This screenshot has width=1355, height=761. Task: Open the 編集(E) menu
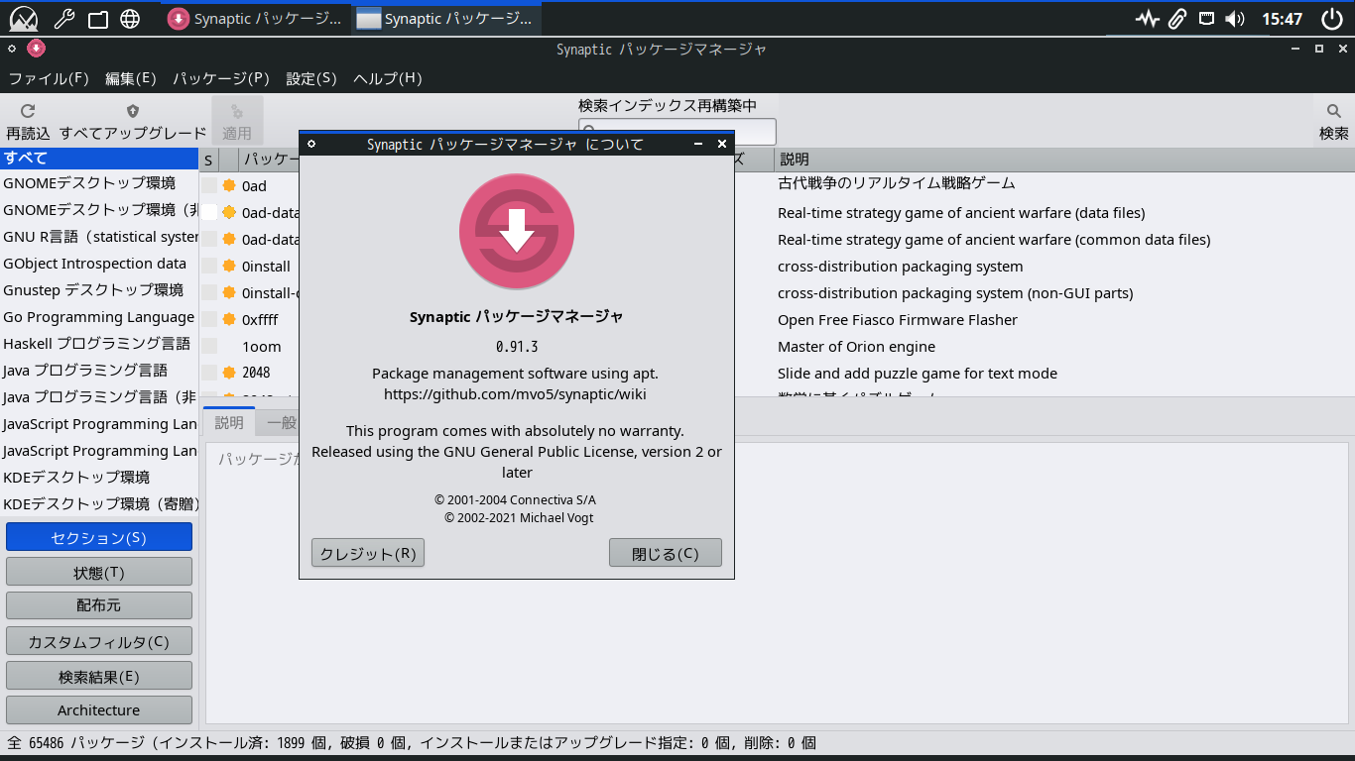131,78
